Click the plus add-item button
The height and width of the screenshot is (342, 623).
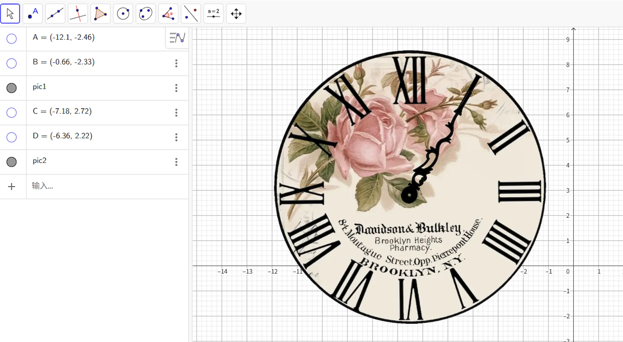(x=11, y=186)
